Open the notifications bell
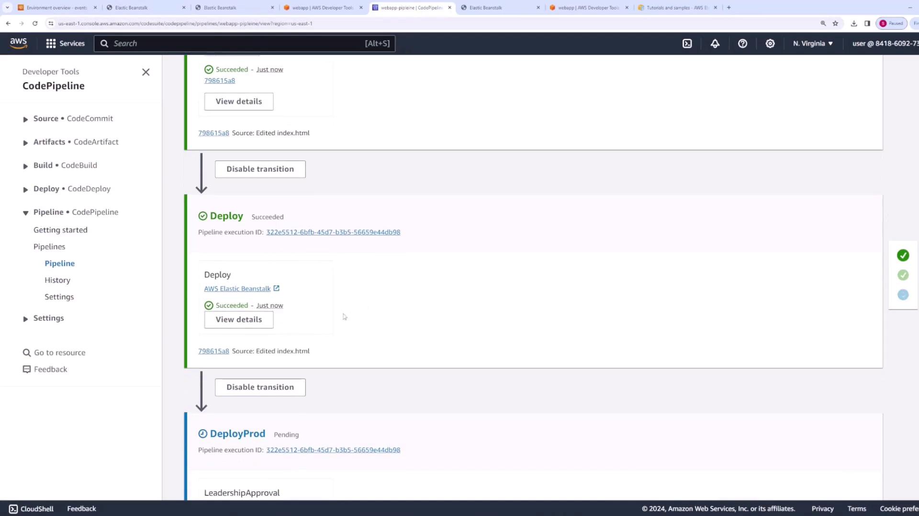Screen dimensions: 919x516 pos(715,43)
